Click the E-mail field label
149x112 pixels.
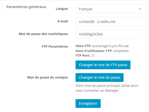pyautogui.click(x=63, y=21)
